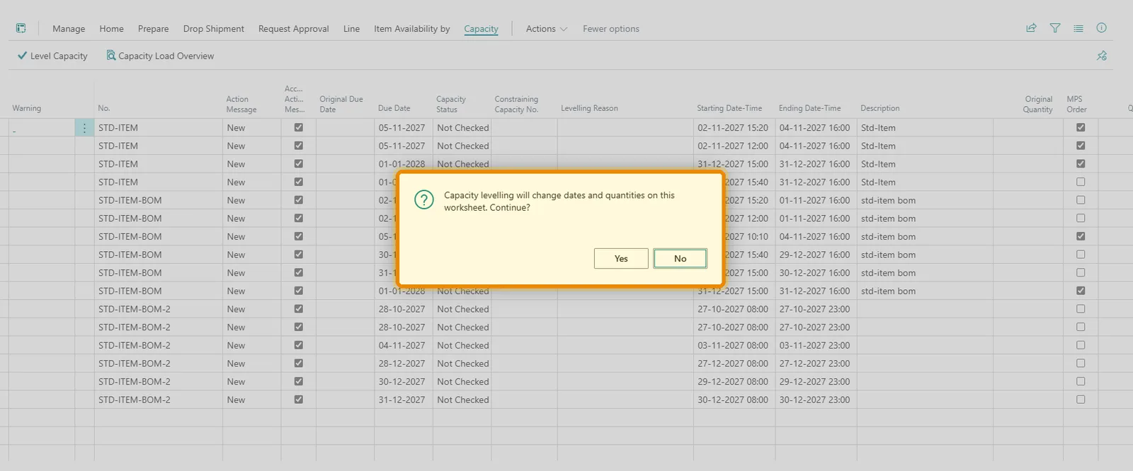Select the Capacity menu tab
Screen dimensions: 1133x471
(482, 29)
